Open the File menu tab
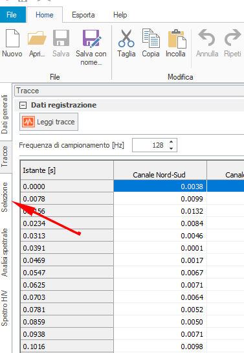Viewport: 244px width, 353px height. 12,15
